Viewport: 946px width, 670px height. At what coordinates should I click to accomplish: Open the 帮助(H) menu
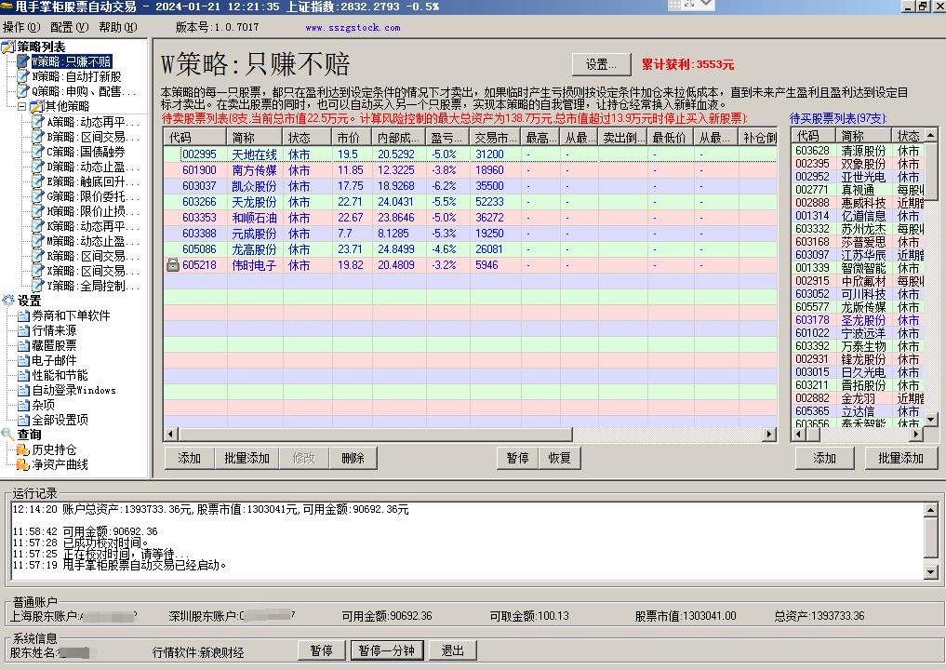tap(117, 27)
